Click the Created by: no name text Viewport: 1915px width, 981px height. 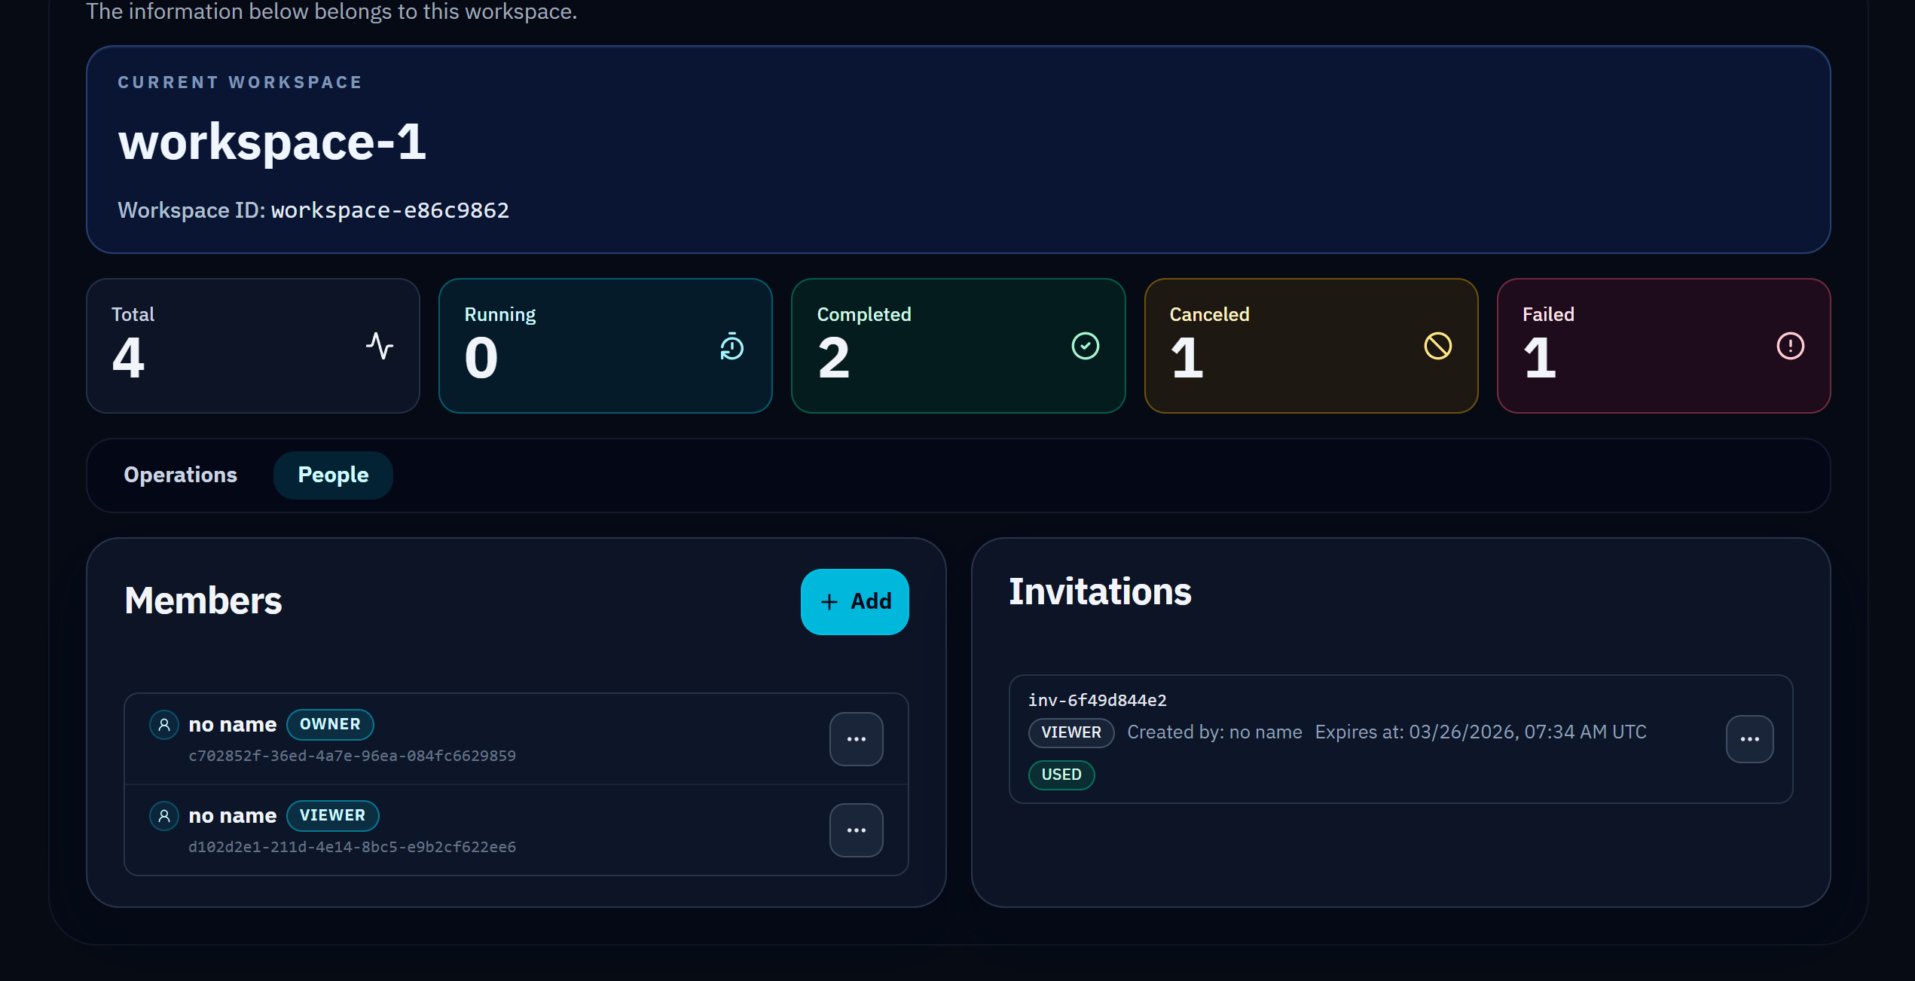click(1214, 732)
